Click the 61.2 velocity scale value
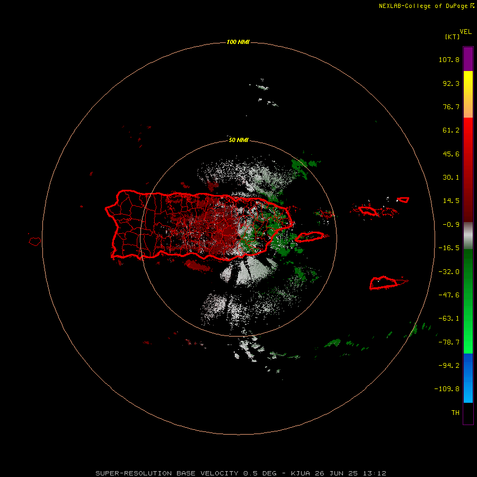This screenshot has width=477, height=477. (x=451, y=130)
